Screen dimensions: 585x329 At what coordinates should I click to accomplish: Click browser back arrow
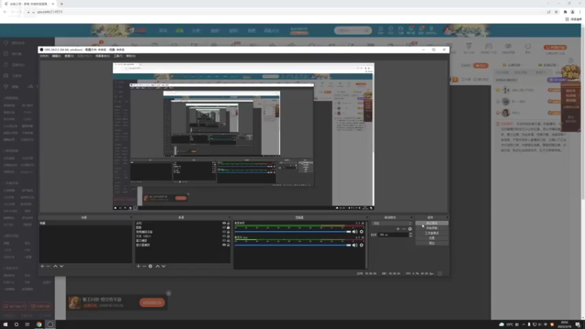click(x=5, y=12)
